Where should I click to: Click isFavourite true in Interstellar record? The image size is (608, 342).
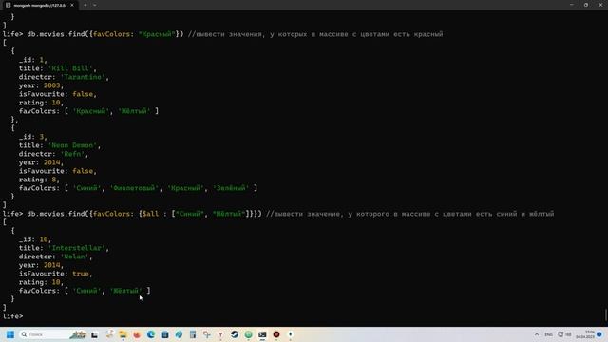pyautogui.click(x=81, y=274)
